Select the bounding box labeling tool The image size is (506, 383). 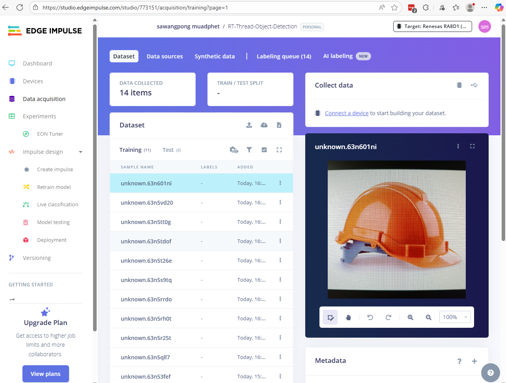pyautogui.click(x=330, y=318)
